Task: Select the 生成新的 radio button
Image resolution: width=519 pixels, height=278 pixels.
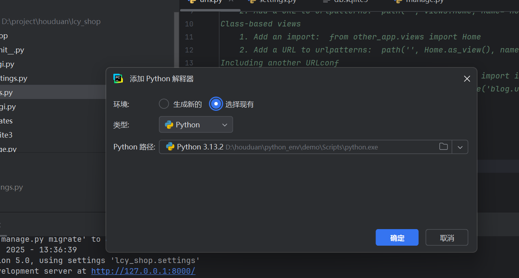Action: tap(164, 104)
